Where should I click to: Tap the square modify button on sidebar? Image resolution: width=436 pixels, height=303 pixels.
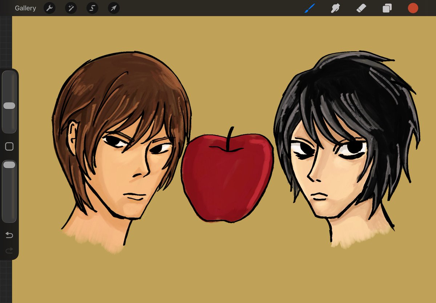pyautogui.click(x=9, y=146)
